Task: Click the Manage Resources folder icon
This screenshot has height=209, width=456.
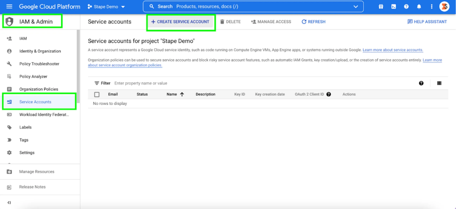Action: click(9, 172)
